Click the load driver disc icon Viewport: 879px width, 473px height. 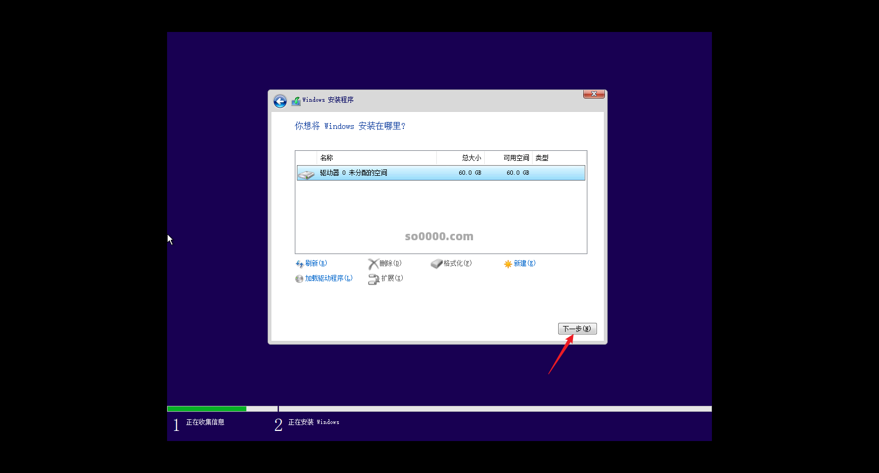pyautogui.click(x=299, y=279)
